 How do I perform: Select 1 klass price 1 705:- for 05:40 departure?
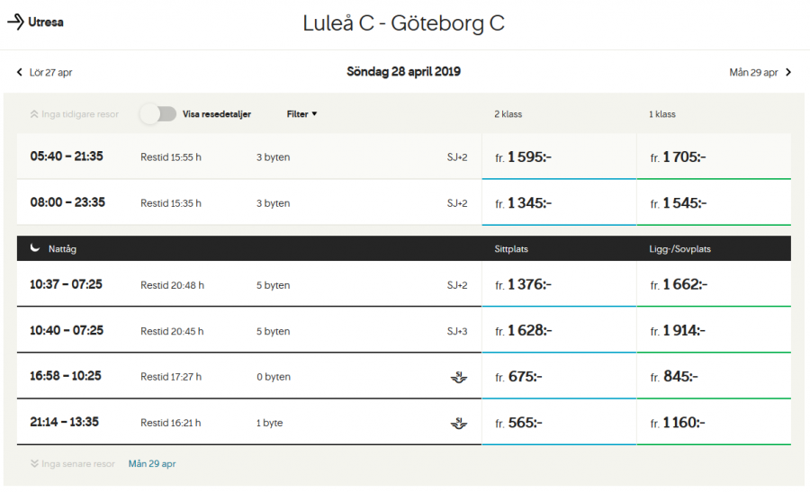[x=714, y=157]
